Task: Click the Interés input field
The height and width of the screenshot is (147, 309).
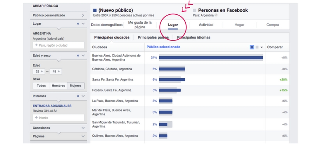Action: 58,118
